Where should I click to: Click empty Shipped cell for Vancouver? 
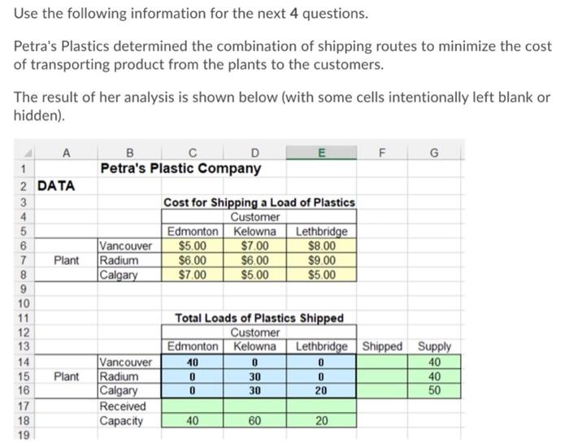(382, 362)
